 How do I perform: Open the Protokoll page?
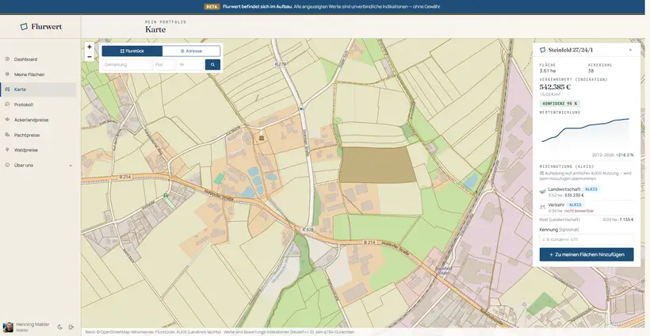pos(38,105)
